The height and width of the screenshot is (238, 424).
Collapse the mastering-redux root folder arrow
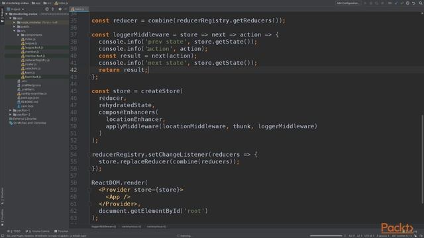coord(7,14)
